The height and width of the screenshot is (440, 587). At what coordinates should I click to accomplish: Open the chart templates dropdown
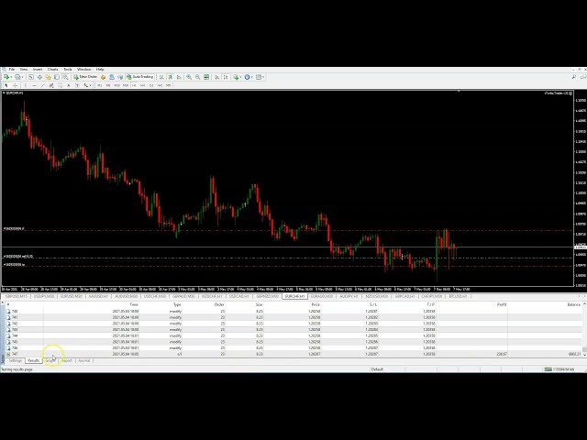tap(264, 77)
